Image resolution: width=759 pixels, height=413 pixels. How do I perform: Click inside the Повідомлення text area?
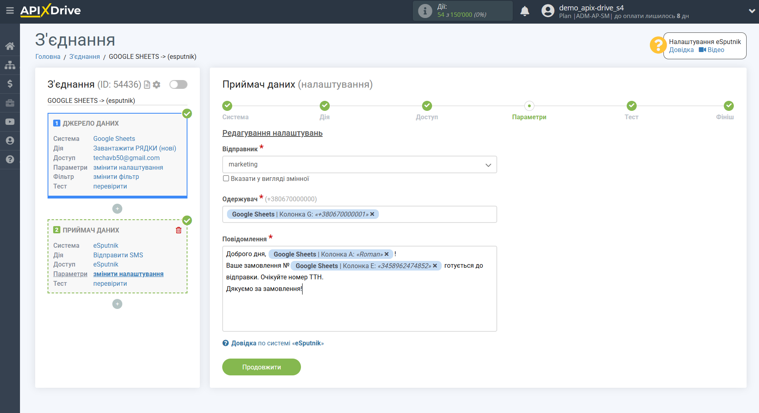pos(360,289)
